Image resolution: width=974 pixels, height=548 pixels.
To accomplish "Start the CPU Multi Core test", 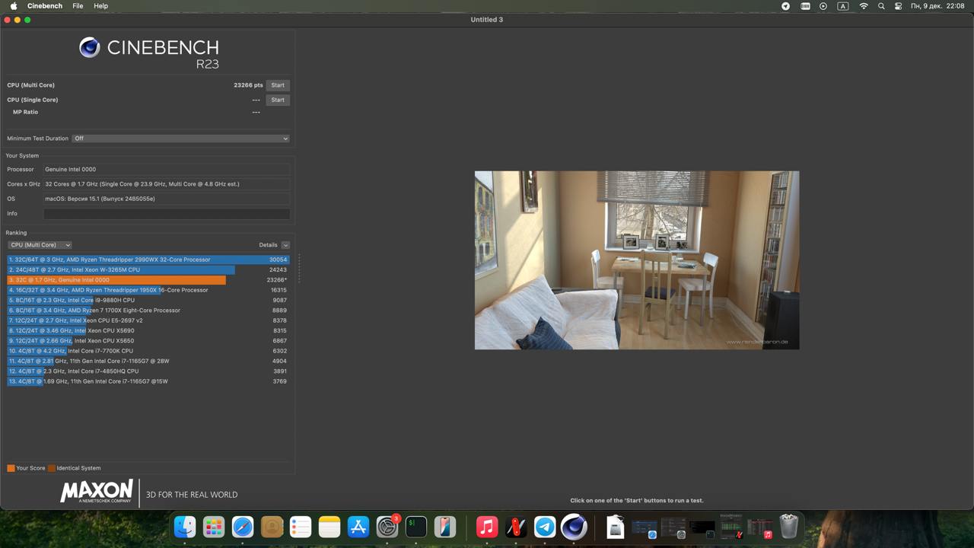I will click(278, 85).
